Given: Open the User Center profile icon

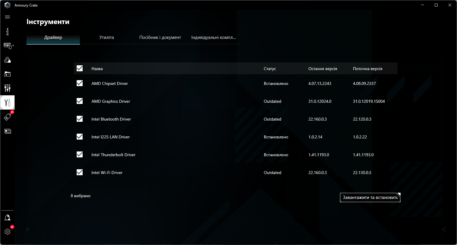Looking at the screenshot, I should pyautogui.click(x=7, y=218).
